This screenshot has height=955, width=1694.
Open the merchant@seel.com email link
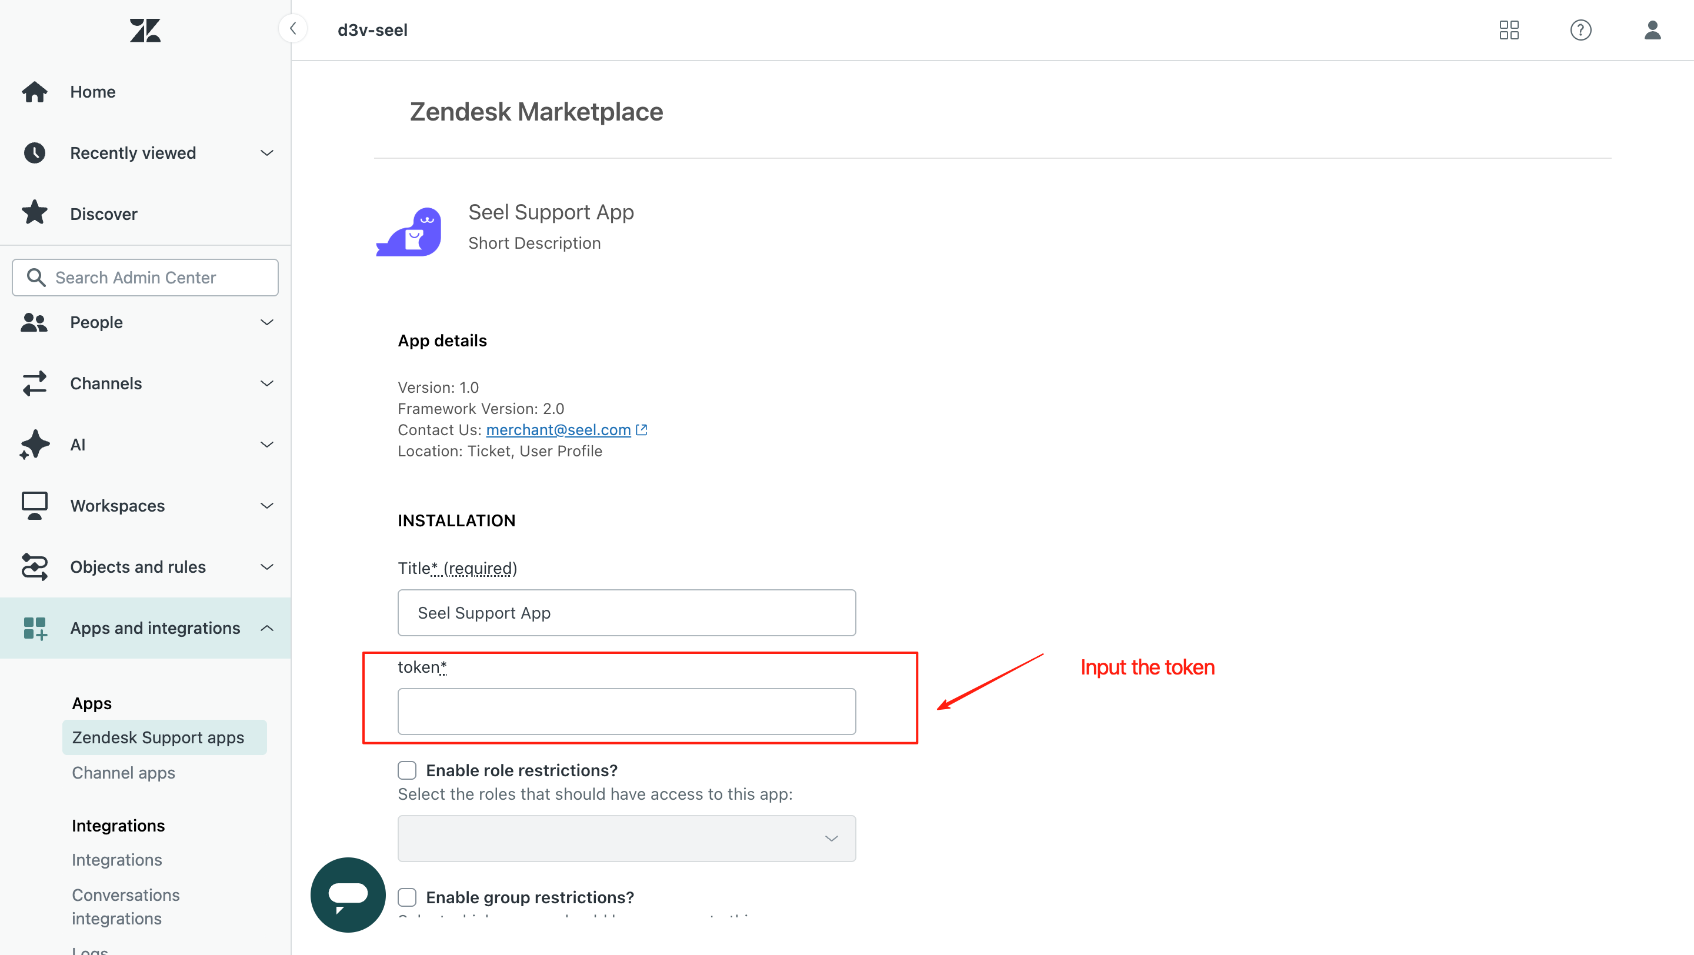(x=558, y=430)
